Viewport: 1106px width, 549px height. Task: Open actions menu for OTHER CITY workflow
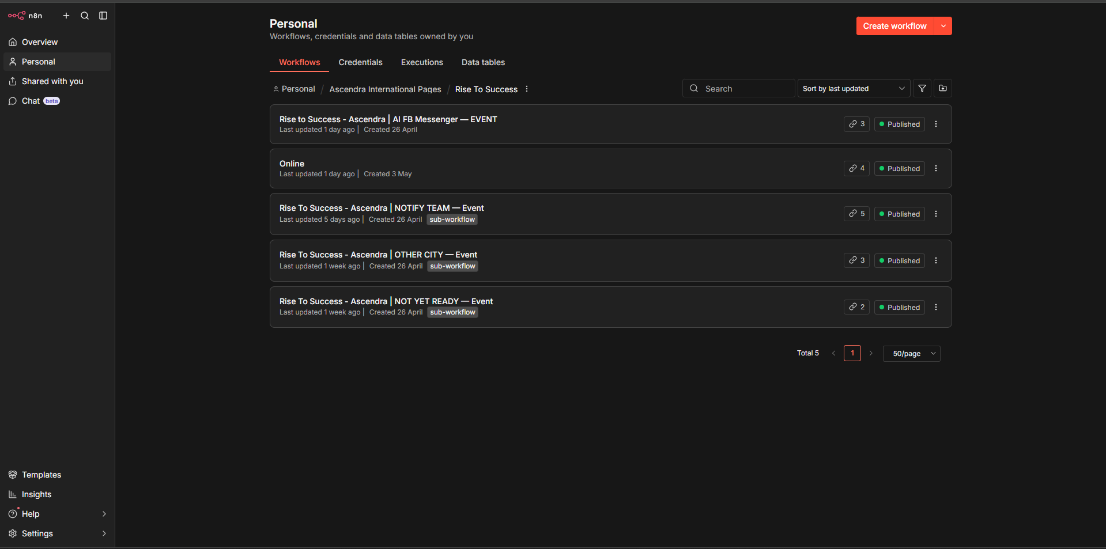pyautogui.click(x=936, y=260)
